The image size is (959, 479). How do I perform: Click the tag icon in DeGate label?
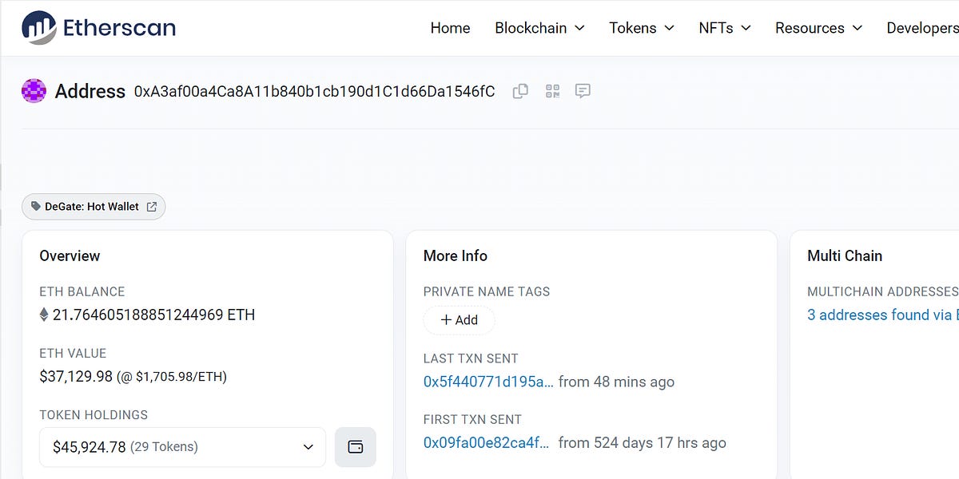click(34, 206)
